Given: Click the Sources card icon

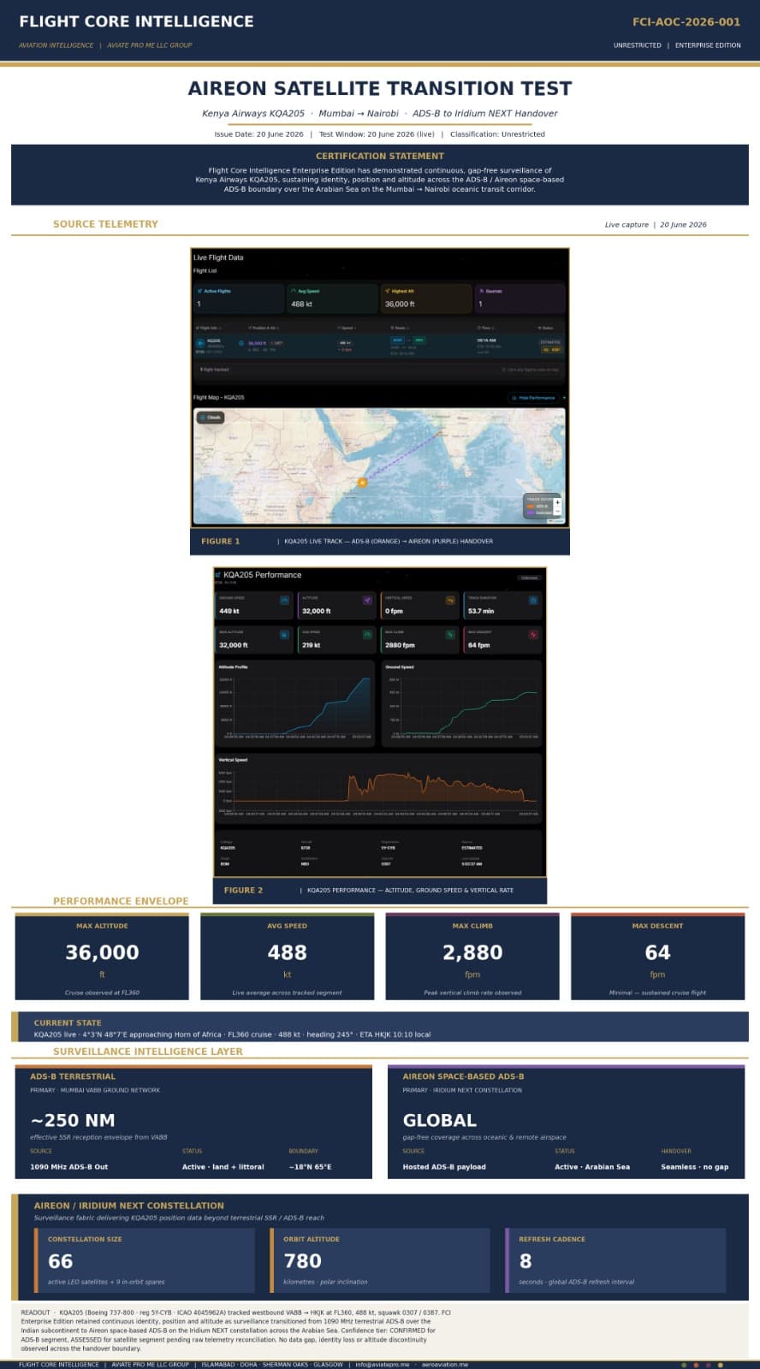Looking at the screenshot, I should (x=482, y=291).
